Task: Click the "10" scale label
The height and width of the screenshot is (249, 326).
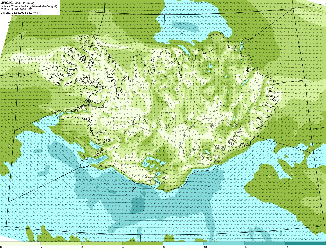Action: click(205, 247)
